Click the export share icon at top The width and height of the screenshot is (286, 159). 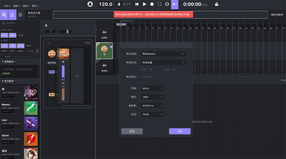point(217,4)
